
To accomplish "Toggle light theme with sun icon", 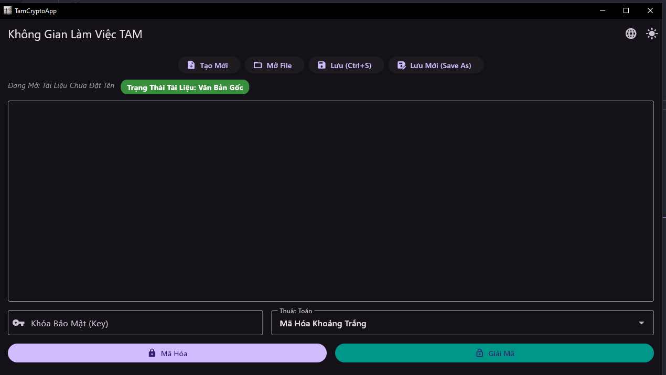I will point(651,34).
